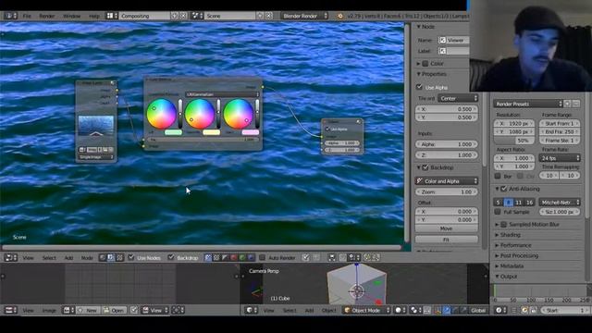Toggle the Full Sample checkbox

498,212
